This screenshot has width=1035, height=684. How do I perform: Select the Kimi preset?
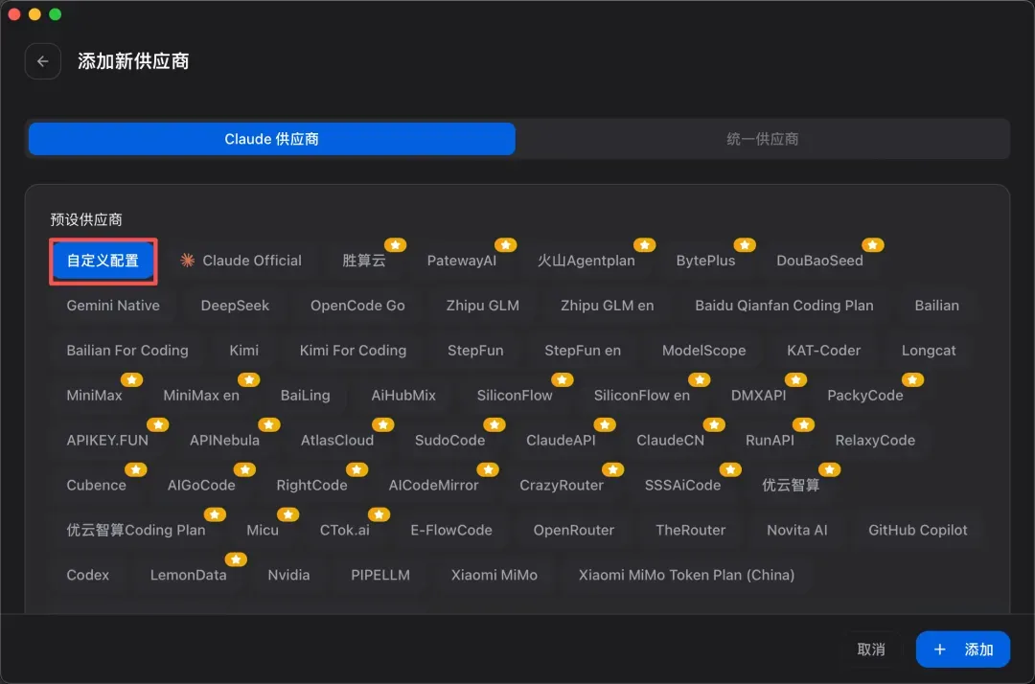[x=244, y=351]
